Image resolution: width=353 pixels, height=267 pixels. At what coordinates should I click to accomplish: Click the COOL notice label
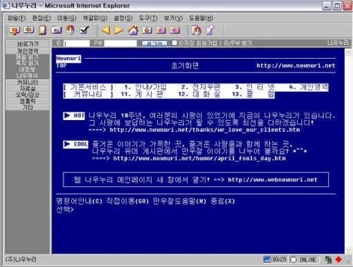(x=75, y=144)
